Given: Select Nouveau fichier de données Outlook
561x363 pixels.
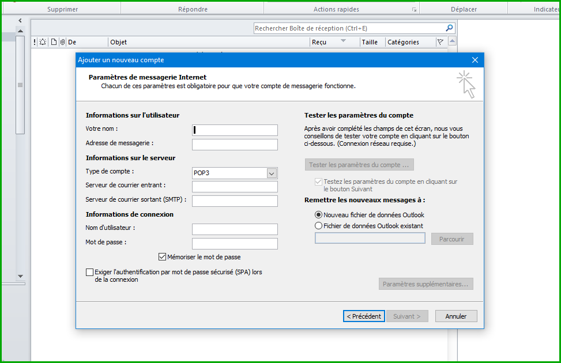Looking at the screenshot, I should 318,214.
